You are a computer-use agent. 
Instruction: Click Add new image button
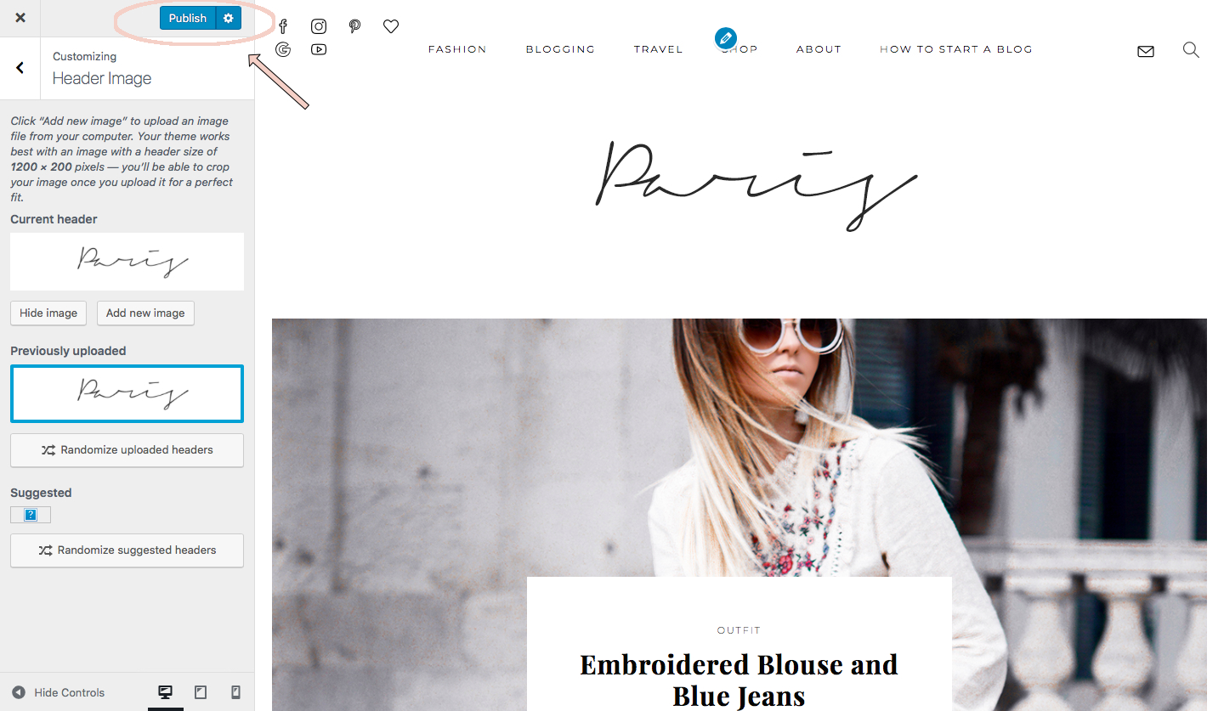[x=145, y=313]
